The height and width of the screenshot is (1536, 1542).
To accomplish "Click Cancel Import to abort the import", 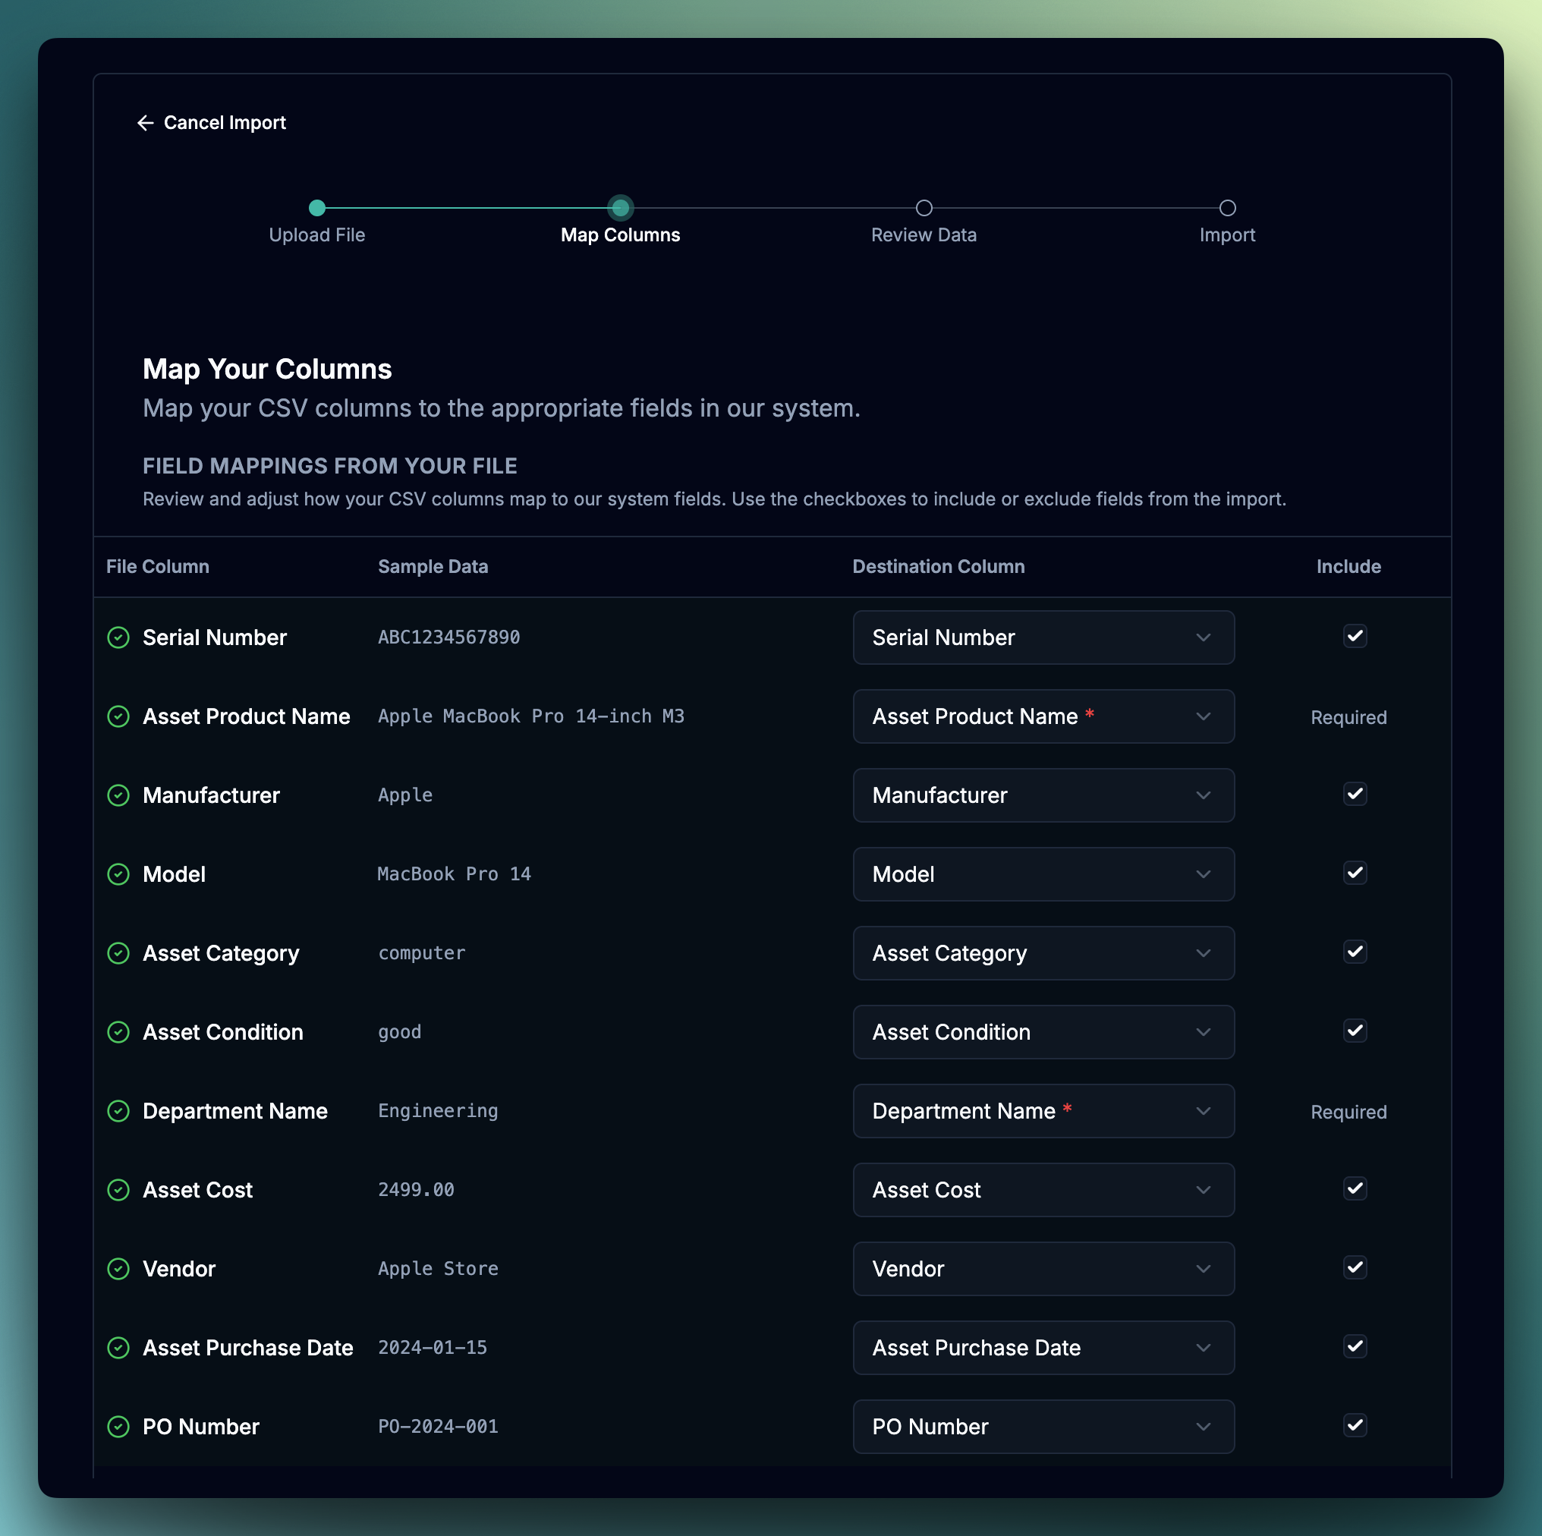I will point(225,122).
